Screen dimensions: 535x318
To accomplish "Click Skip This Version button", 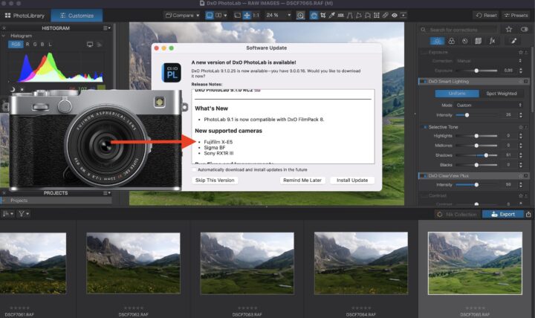I will [x=215, y=181].
